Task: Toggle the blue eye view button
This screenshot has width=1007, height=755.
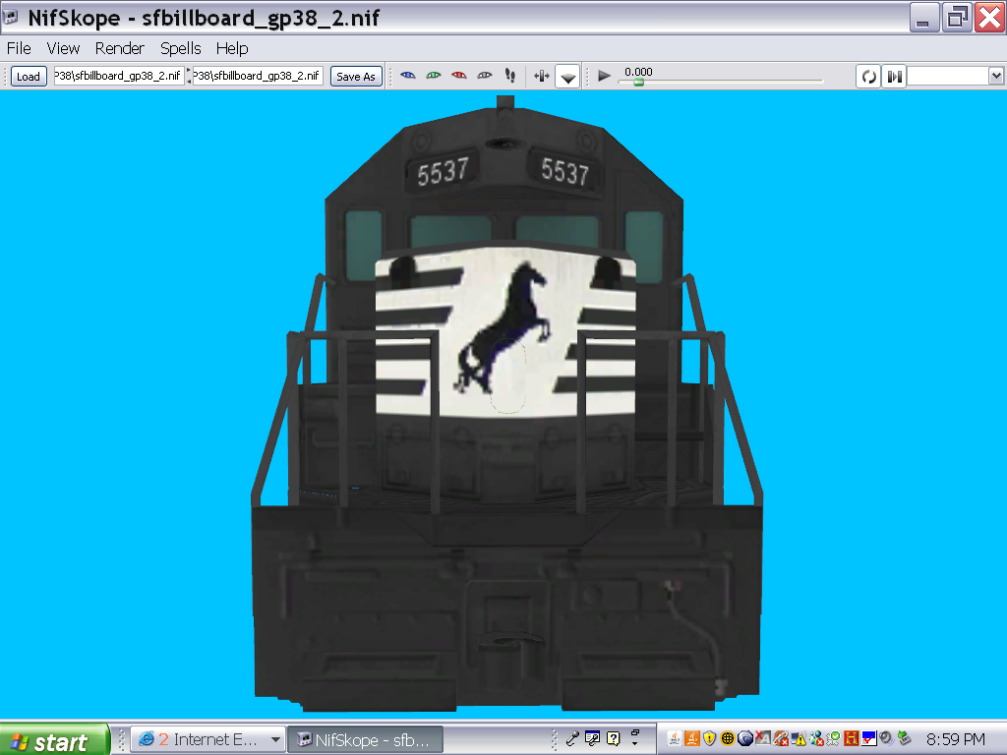Action: click(407, 76)
